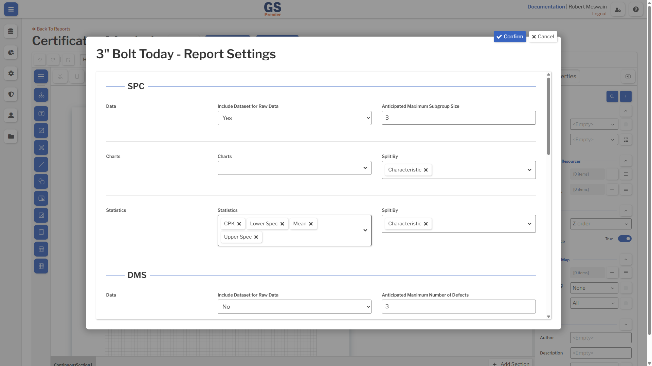
Task: Open DMS Include Dataset dropdown showing No
Action: tap(294, 307)
